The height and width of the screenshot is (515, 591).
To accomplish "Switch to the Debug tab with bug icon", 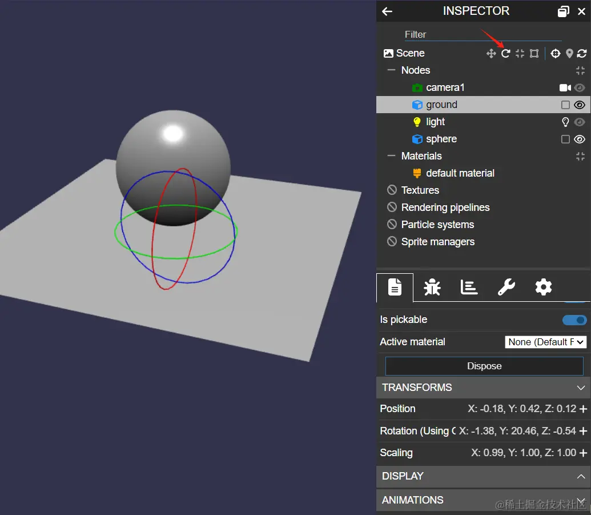I will coord(432,288).
